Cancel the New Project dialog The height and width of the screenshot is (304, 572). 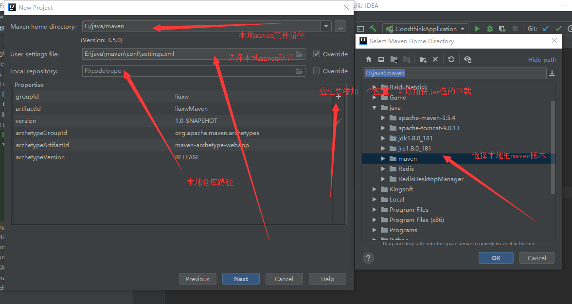[x=284, y=279]
